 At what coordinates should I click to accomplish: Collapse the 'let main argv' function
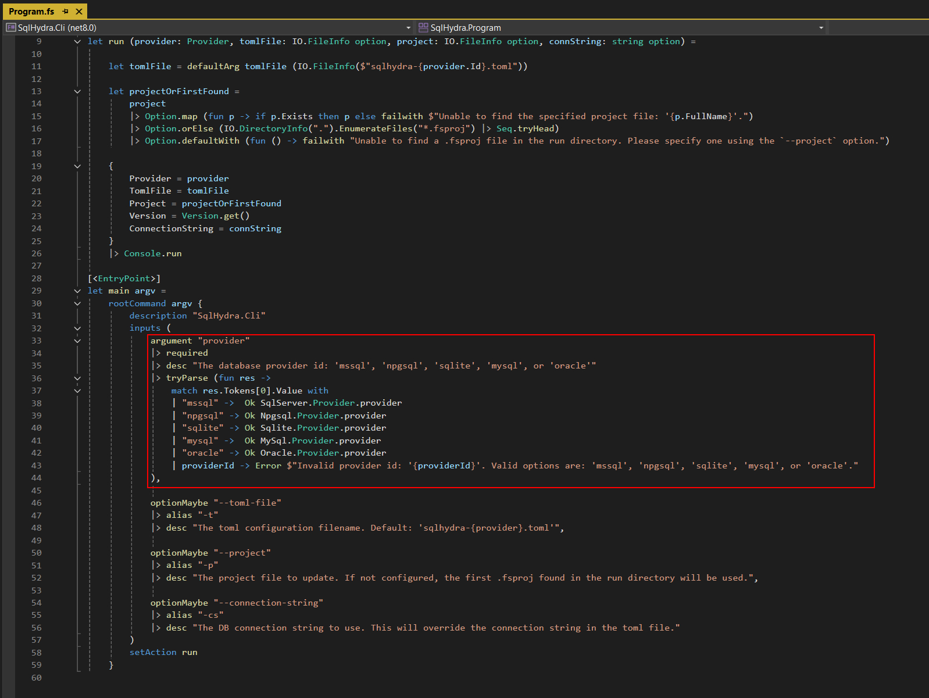tap(77, 291)
